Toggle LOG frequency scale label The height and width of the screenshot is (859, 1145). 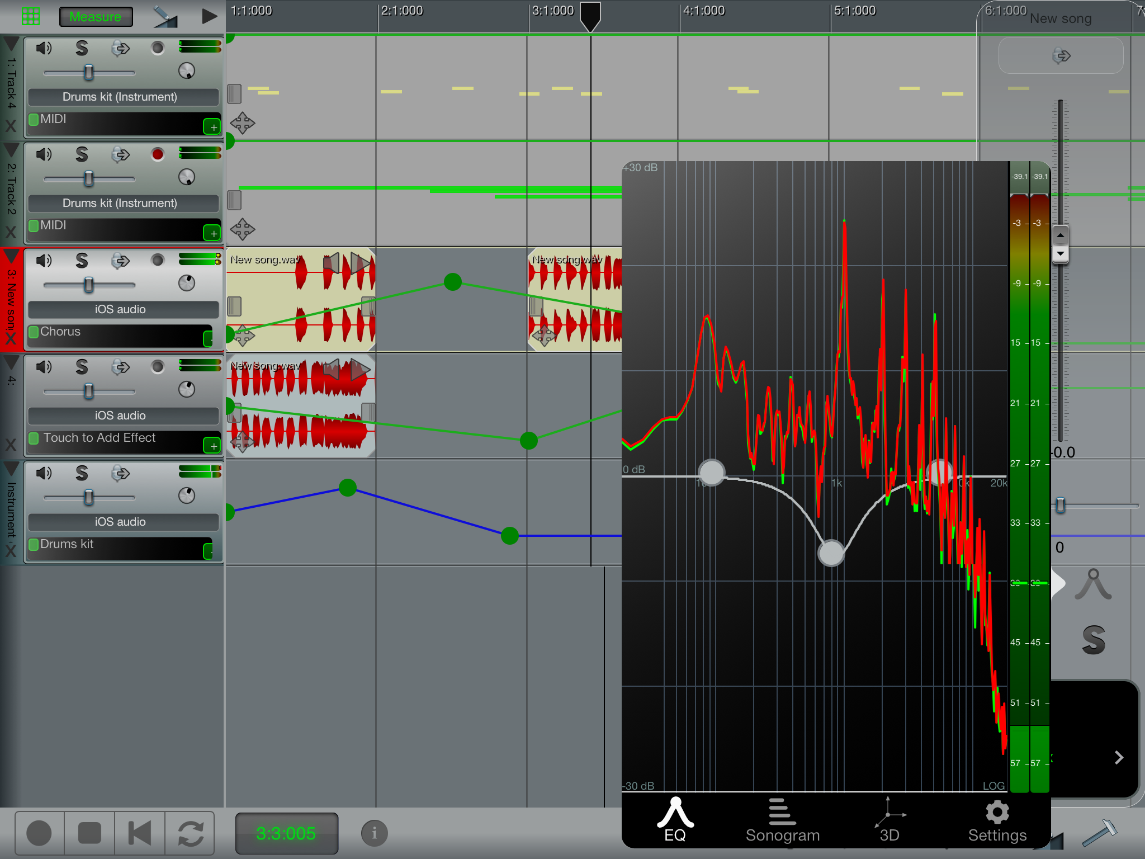point(993,785)
